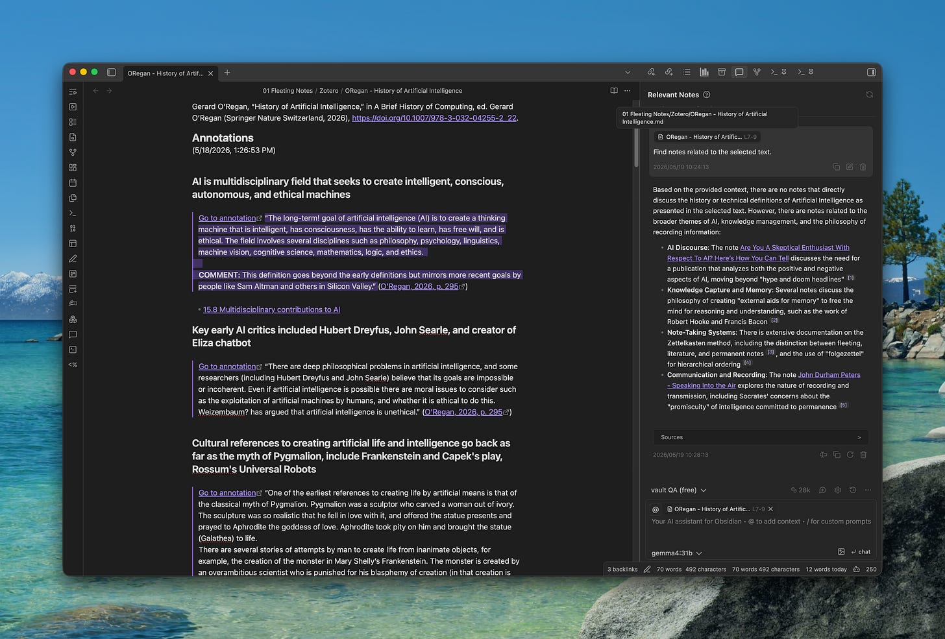
Task: Open the vault QA (free) mode dropdown
Action: click(x=679, y=490)
